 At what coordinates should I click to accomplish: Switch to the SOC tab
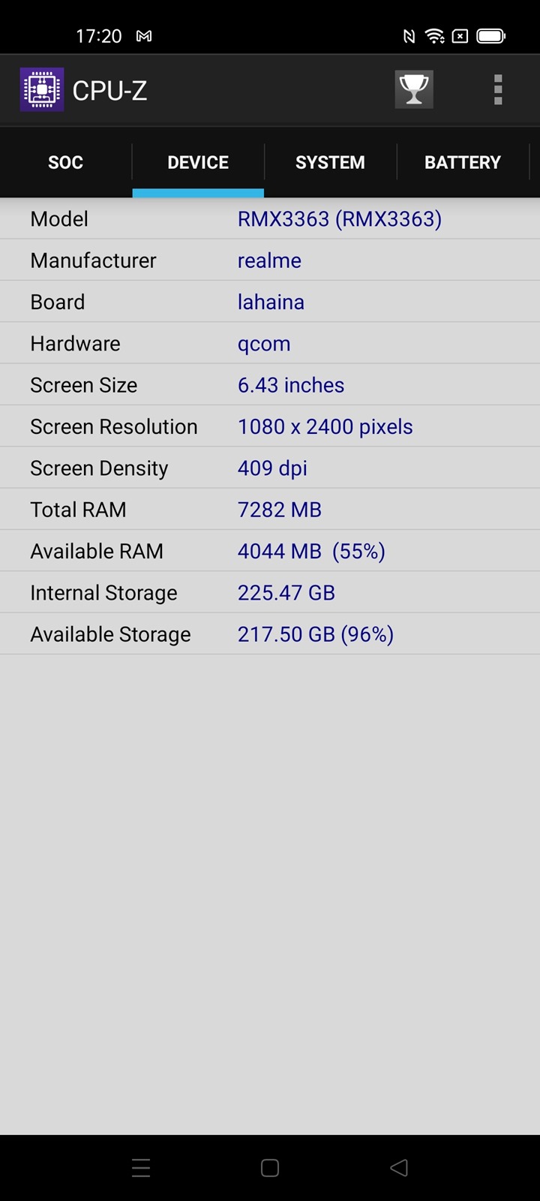pos(66,162)
